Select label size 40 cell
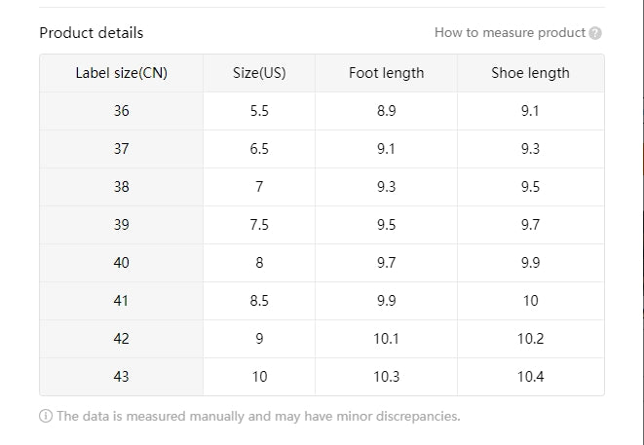This screenshot has width=644, height=445. point(122,263)
